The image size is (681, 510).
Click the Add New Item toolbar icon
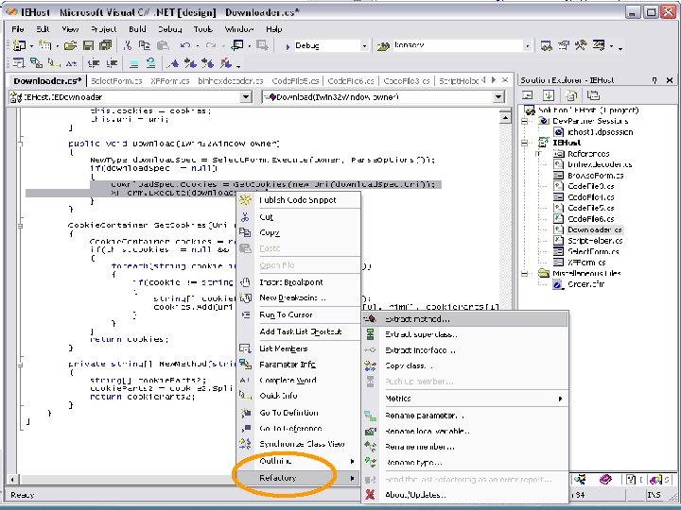coord(44,45)
